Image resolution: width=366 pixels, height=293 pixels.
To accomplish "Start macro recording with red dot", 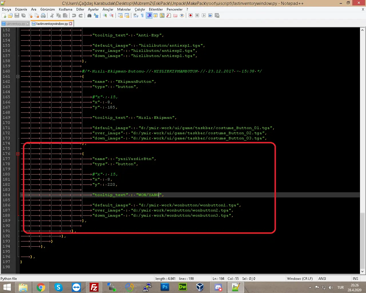I will click(x=191, y=15).
